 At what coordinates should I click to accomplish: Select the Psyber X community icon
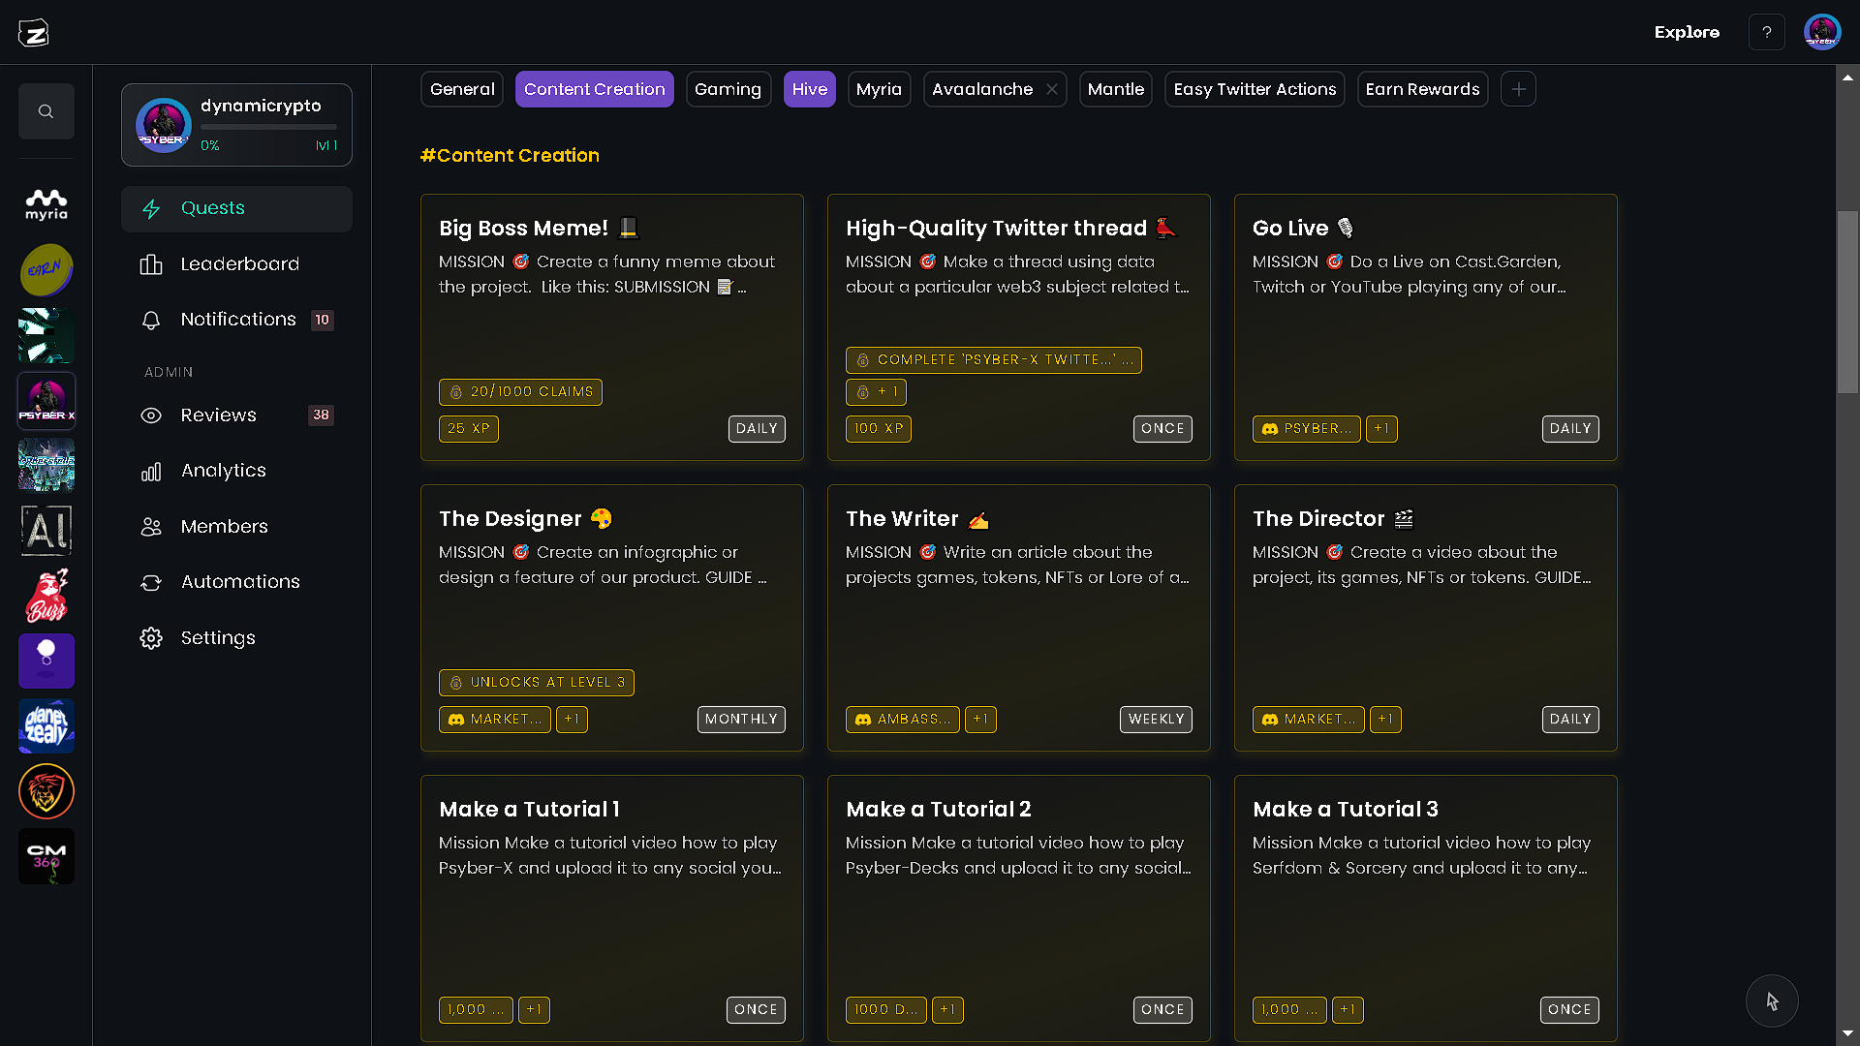(x=46, y=400)
